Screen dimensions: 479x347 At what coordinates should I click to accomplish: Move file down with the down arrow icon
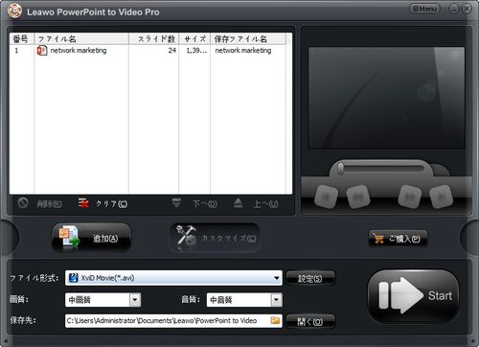pyautogui.click(x=176, y=203)
